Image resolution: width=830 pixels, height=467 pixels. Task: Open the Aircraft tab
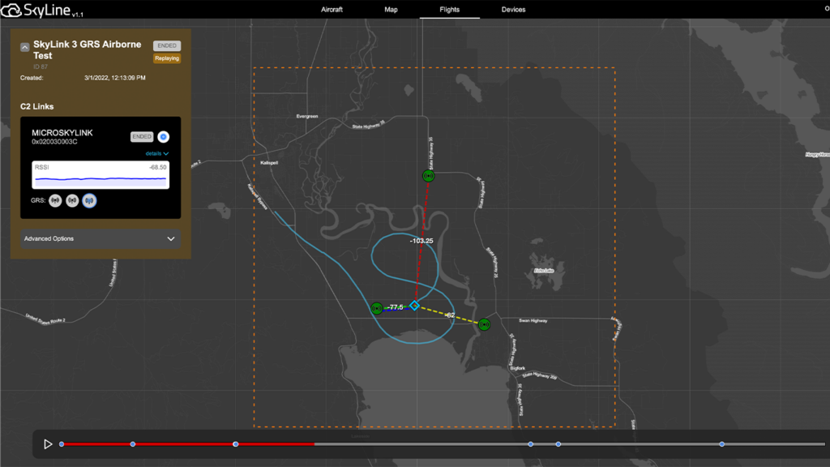[332, 10]
